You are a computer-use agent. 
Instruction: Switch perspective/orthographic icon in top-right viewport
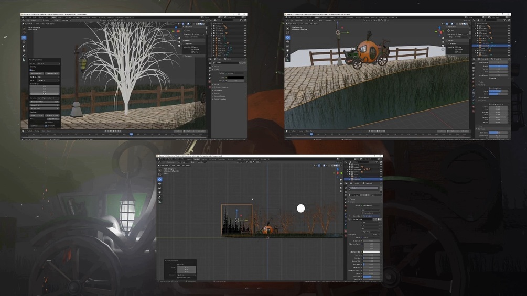click(443, 49)
